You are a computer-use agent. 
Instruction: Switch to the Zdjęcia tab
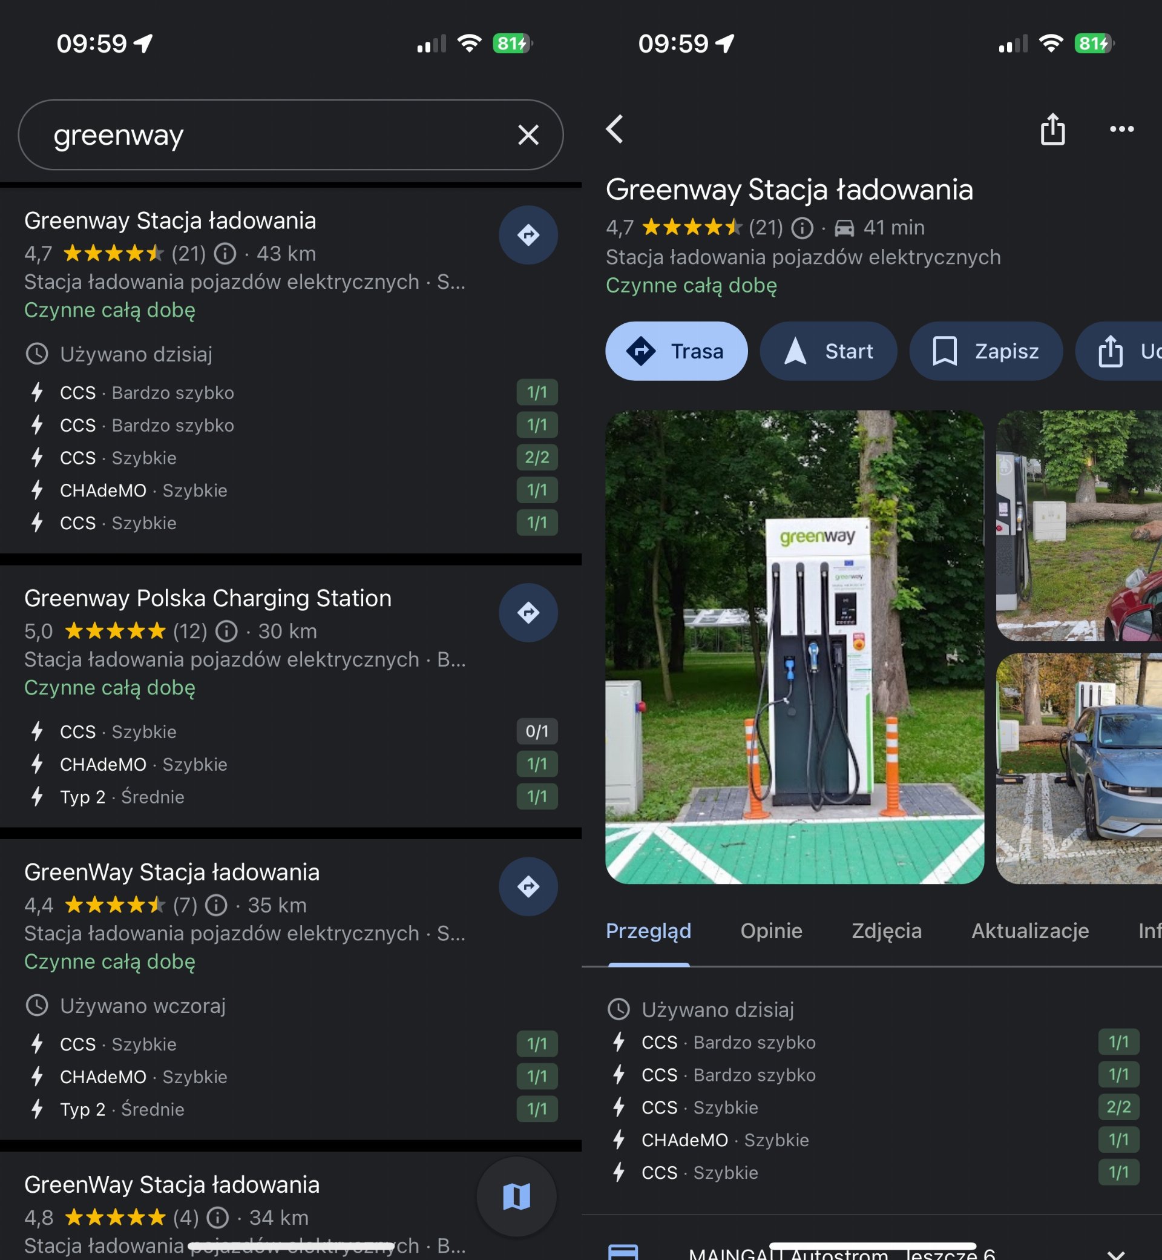(887, 931)
